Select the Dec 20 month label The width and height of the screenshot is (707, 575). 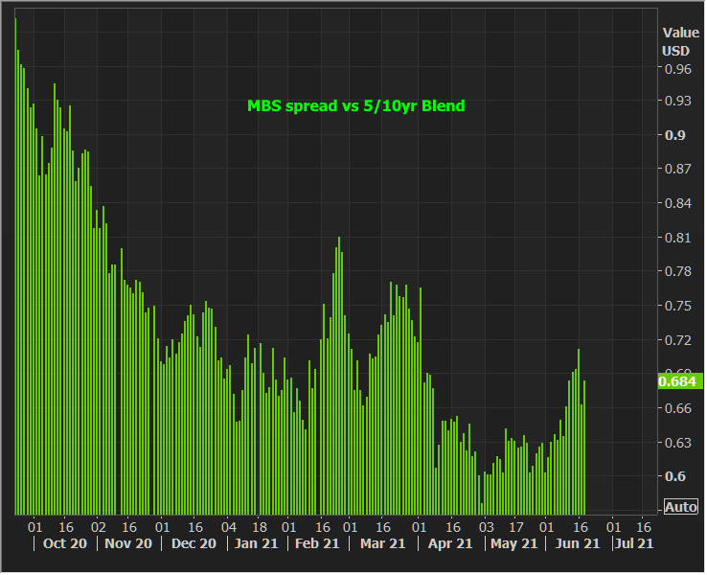click(x=194, y=543)
